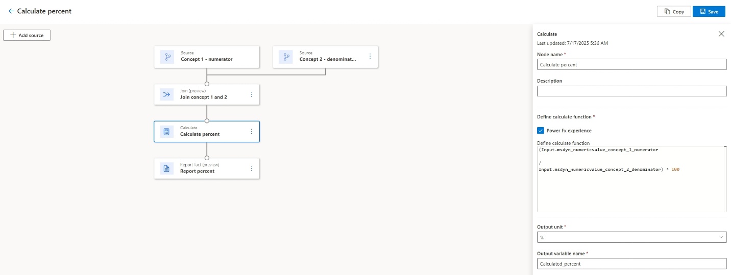The height and width of the screenshot is (275, 731).
Task: Select the Concept 1 - numerator source icon
Action: click(167, 57)
